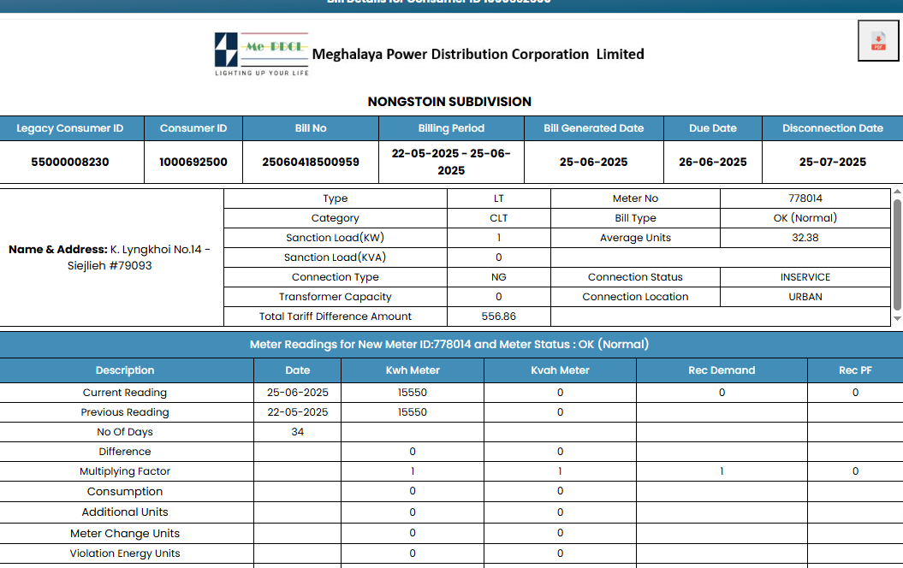Click the Kvah Meter column header

(560, 370)
